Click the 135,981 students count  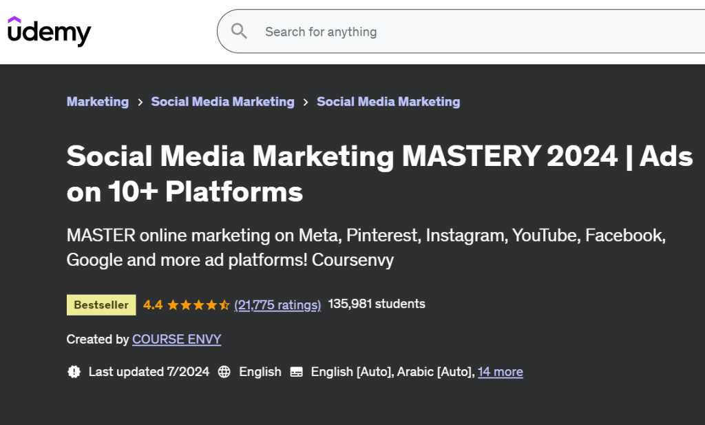377,304
